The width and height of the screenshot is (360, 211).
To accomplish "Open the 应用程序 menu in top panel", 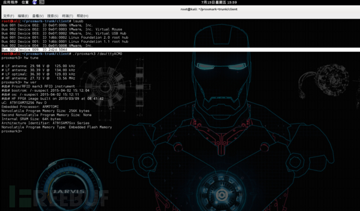I will (10, 2).
